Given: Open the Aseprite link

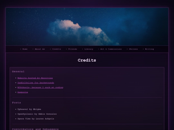Looking at the screenshot, I should [x=23, y=92].
